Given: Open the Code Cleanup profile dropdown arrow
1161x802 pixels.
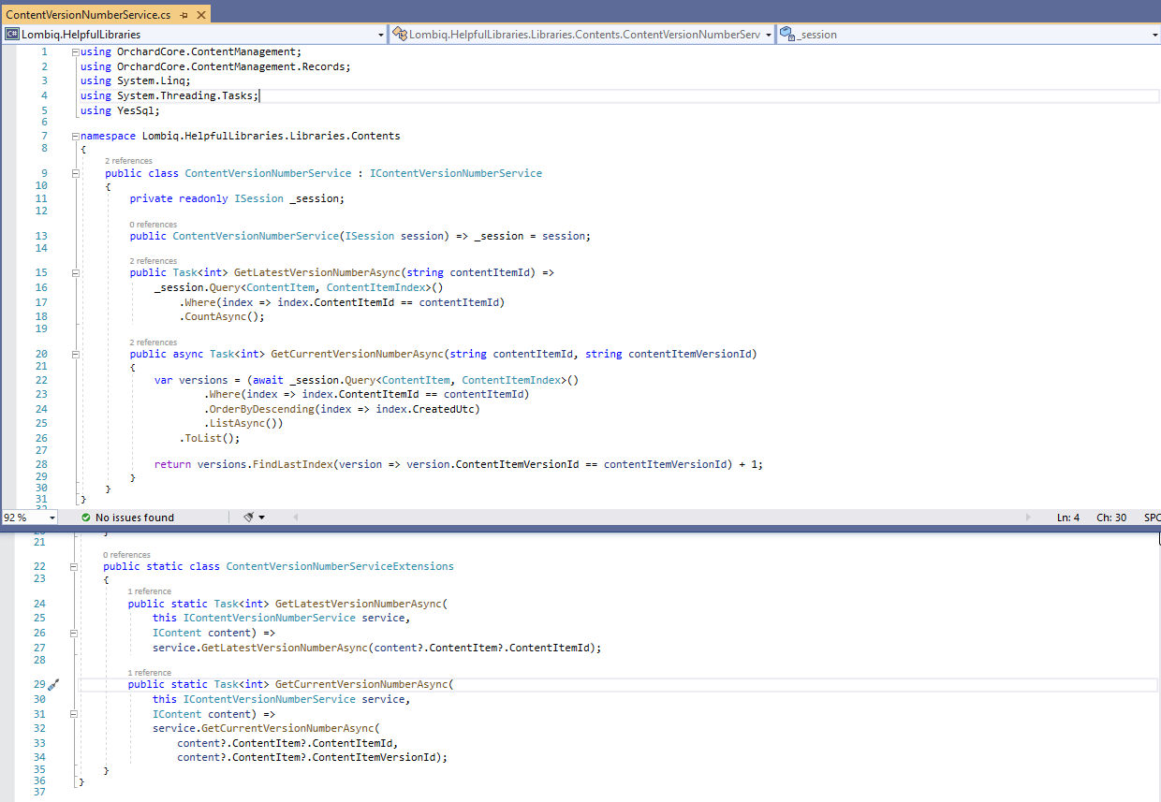Looking at the screenshot, I should (261, 518).
